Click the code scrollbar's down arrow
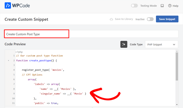Image resolution: width=183 pixels, height=108 pixels. click(177, 104)
